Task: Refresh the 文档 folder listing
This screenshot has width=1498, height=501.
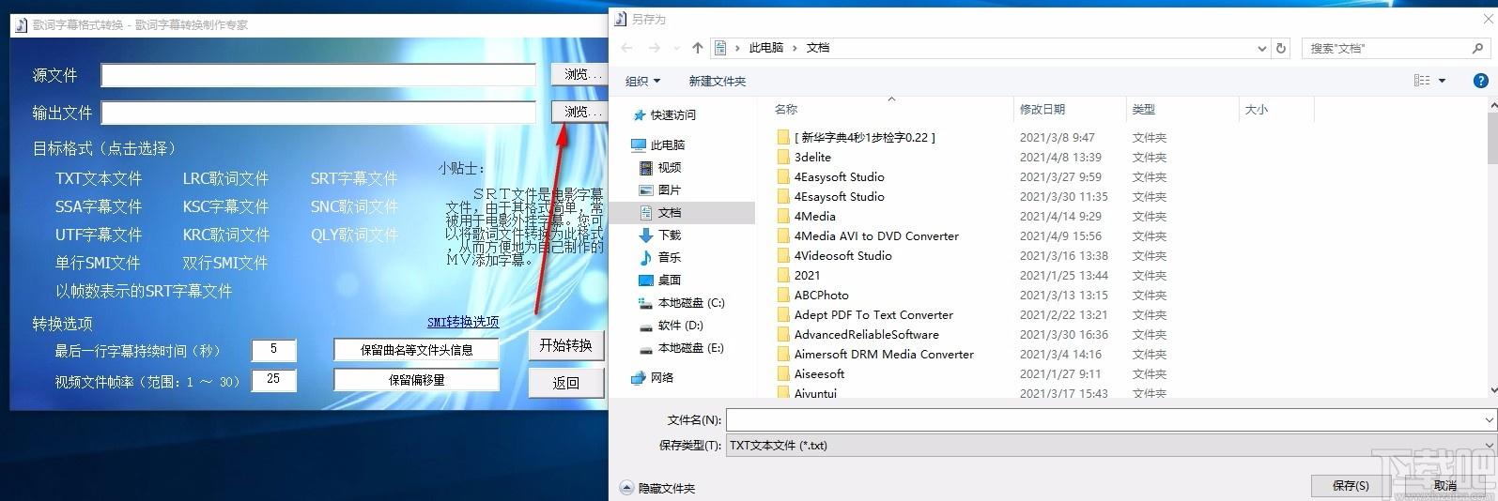Action: [1281, 48]
